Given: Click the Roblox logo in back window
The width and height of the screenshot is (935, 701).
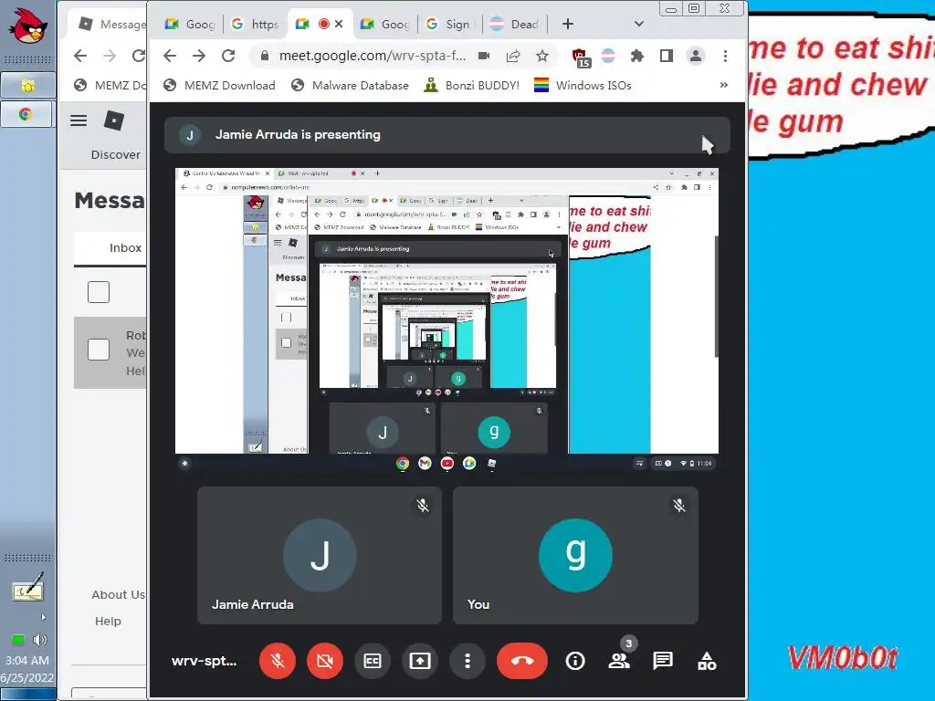Looking at the screenshot, I should click(x=114, y=120).
